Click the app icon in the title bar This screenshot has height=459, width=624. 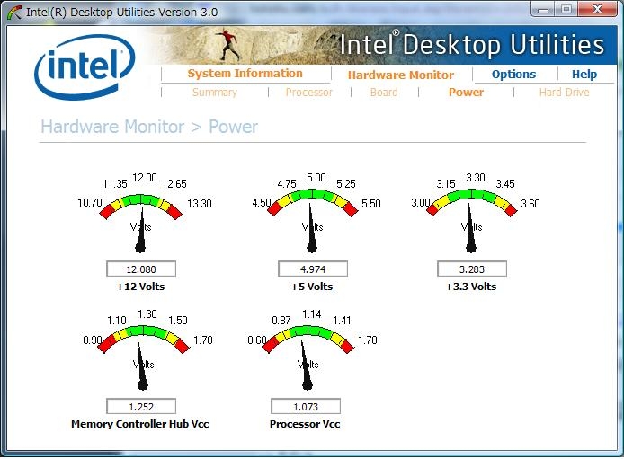(x=14, y=13)
